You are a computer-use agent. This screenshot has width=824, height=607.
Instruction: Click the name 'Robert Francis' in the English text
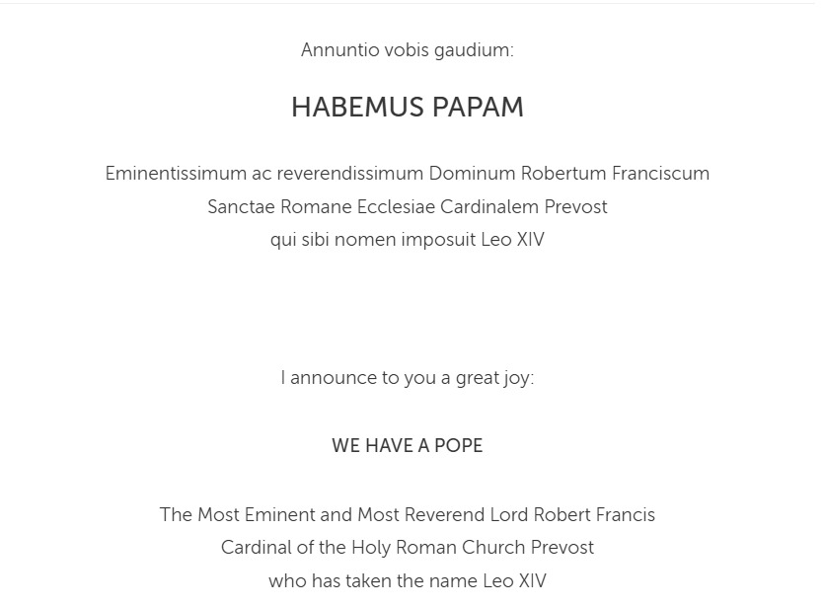(594, 515)
